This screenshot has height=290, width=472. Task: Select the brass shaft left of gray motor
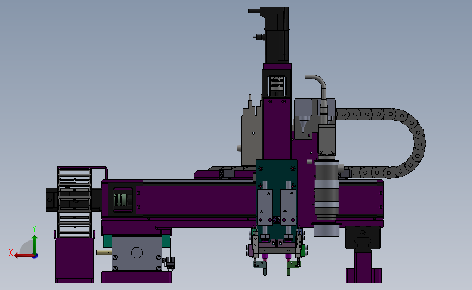pyautogui.click(x=104, y=252)
